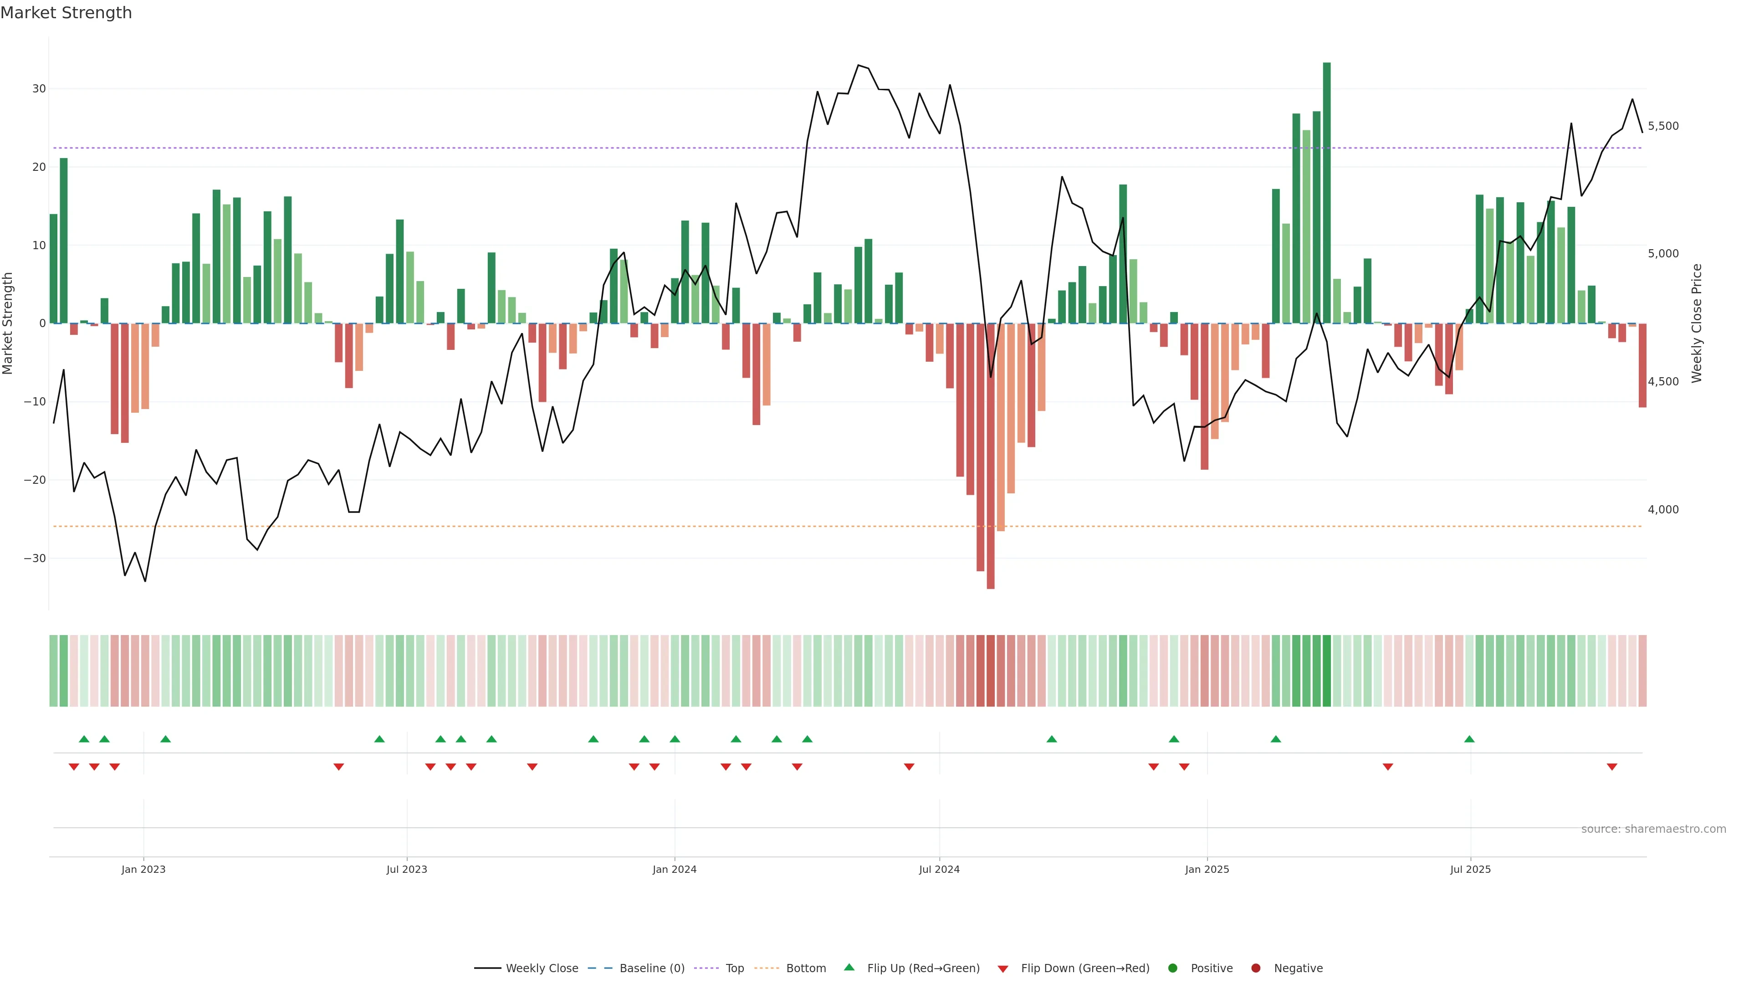This screenshot has height=984, width=1749.
Task: Click Positive green circle legend icon
Action: [x=1172, y=968]
